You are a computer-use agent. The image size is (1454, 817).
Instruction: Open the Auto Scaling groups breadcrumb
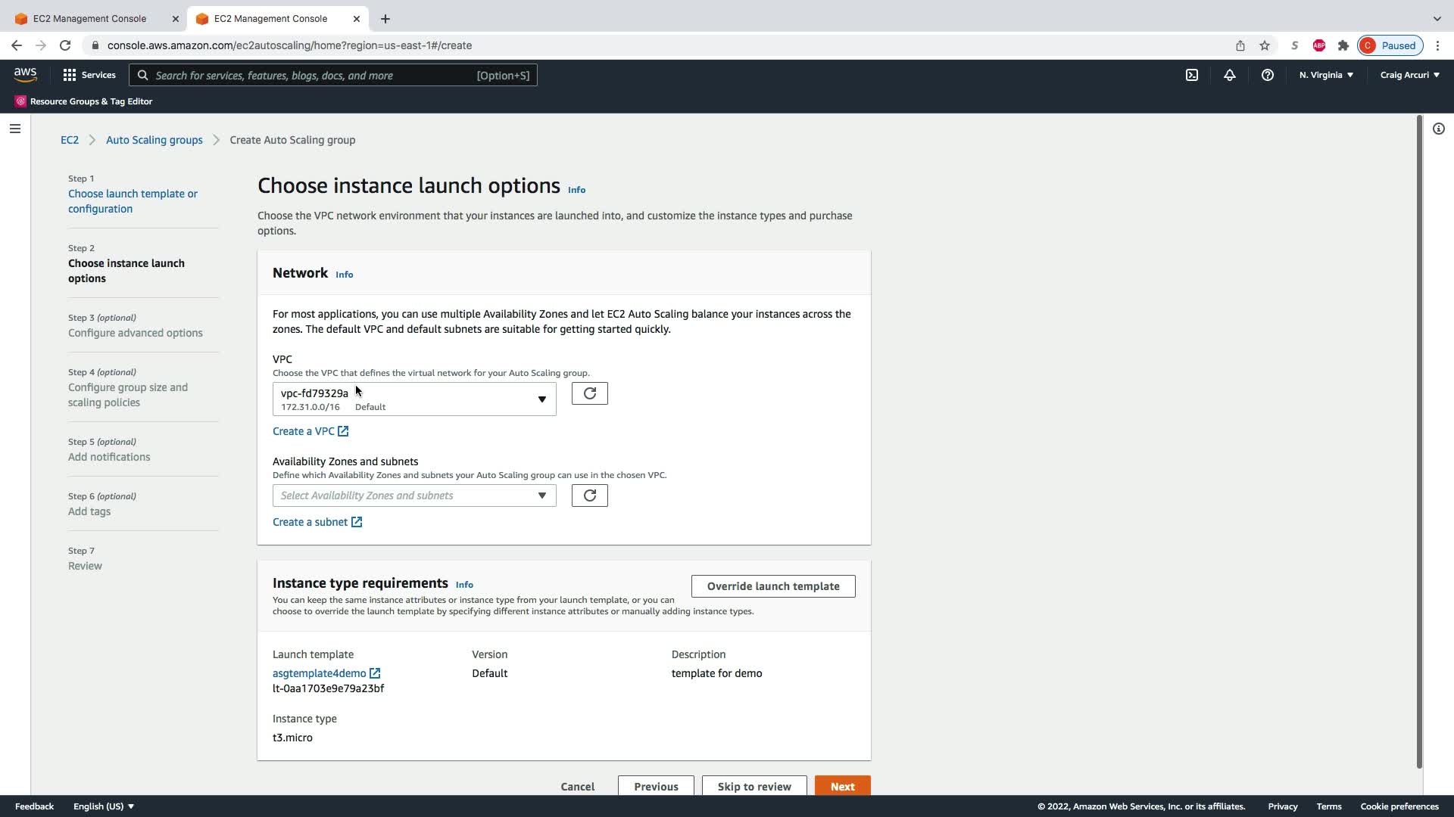[x=154, y=140]
